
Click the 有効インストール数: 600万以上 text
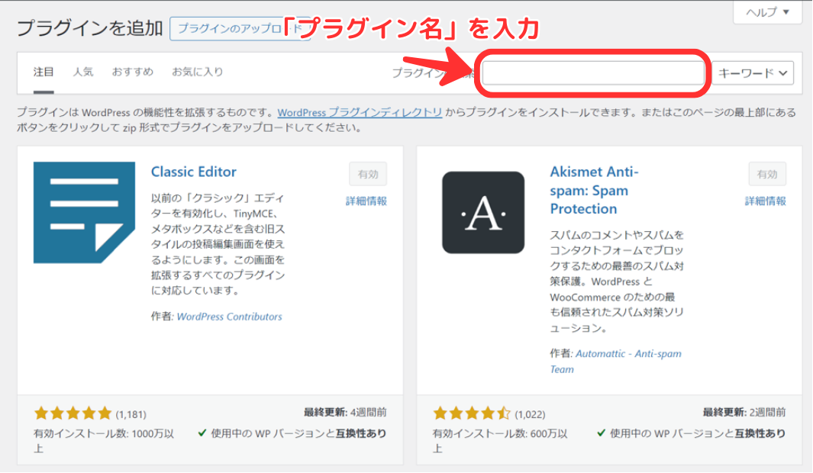pos(500,441)
